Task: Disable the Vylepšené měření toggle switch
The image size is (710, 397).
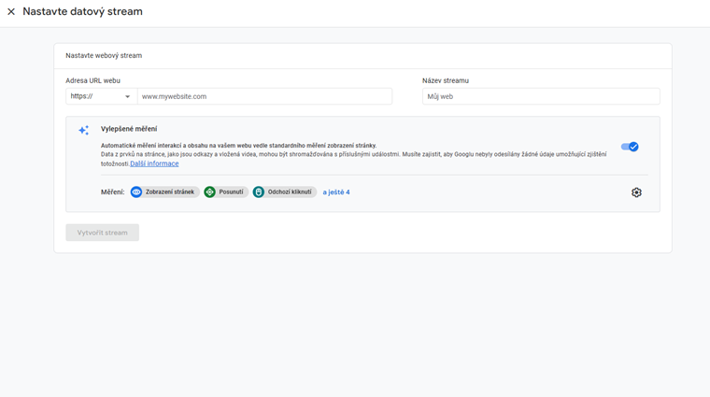Action: pos(630,147)
